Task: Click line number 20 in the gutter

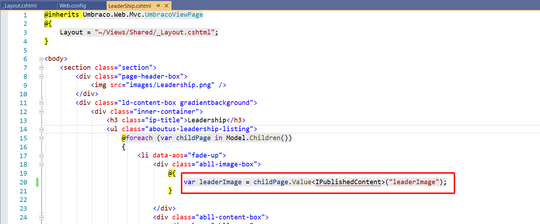Action: coord(23,182)
